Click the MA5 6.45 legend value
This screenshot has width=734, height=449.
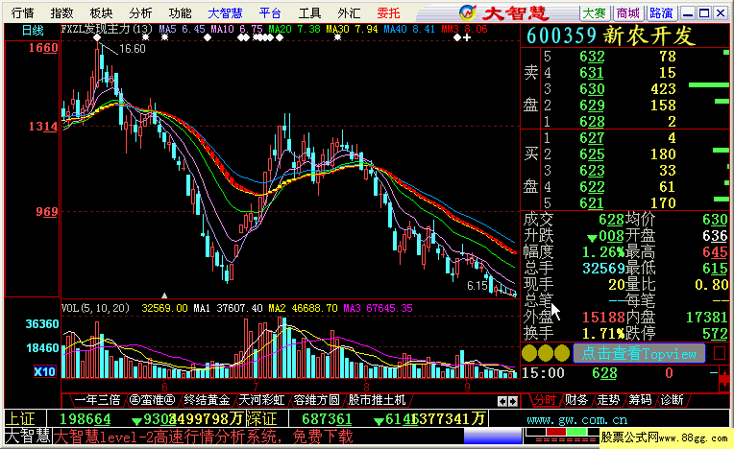183,30
